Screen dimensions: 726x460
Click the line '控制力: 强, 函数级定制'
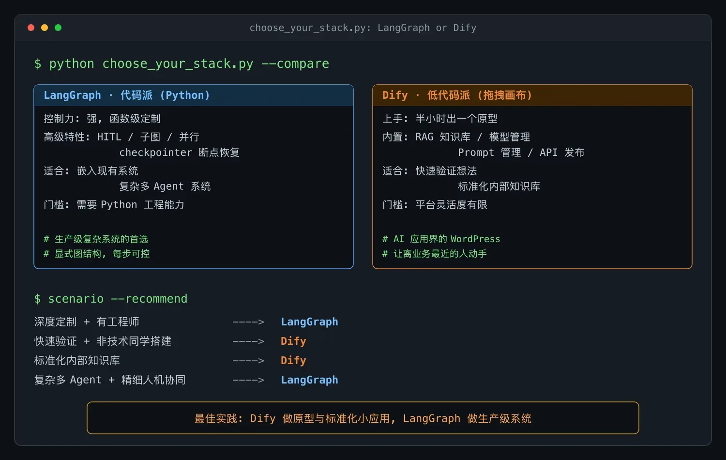pyautogui.click(x=102, y=119)
